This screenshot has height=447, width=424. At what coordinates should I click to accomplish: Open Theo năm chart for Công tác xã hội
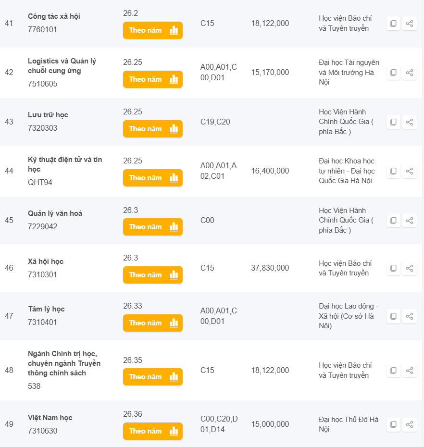153,30
